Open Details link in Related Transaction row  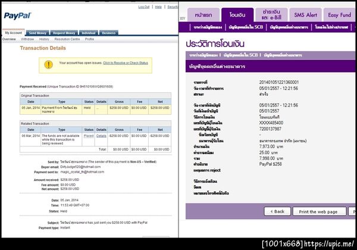point(101,136)
